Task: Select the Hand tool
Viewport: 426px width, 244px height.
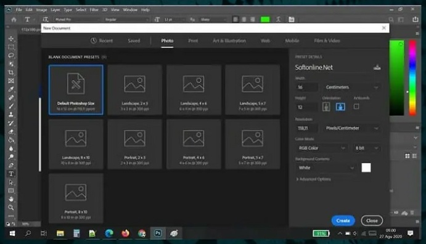Action: [x=11, y=199]
